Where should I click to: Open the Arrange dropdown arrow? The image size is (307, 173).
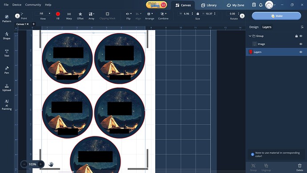[x=152, y=14]
